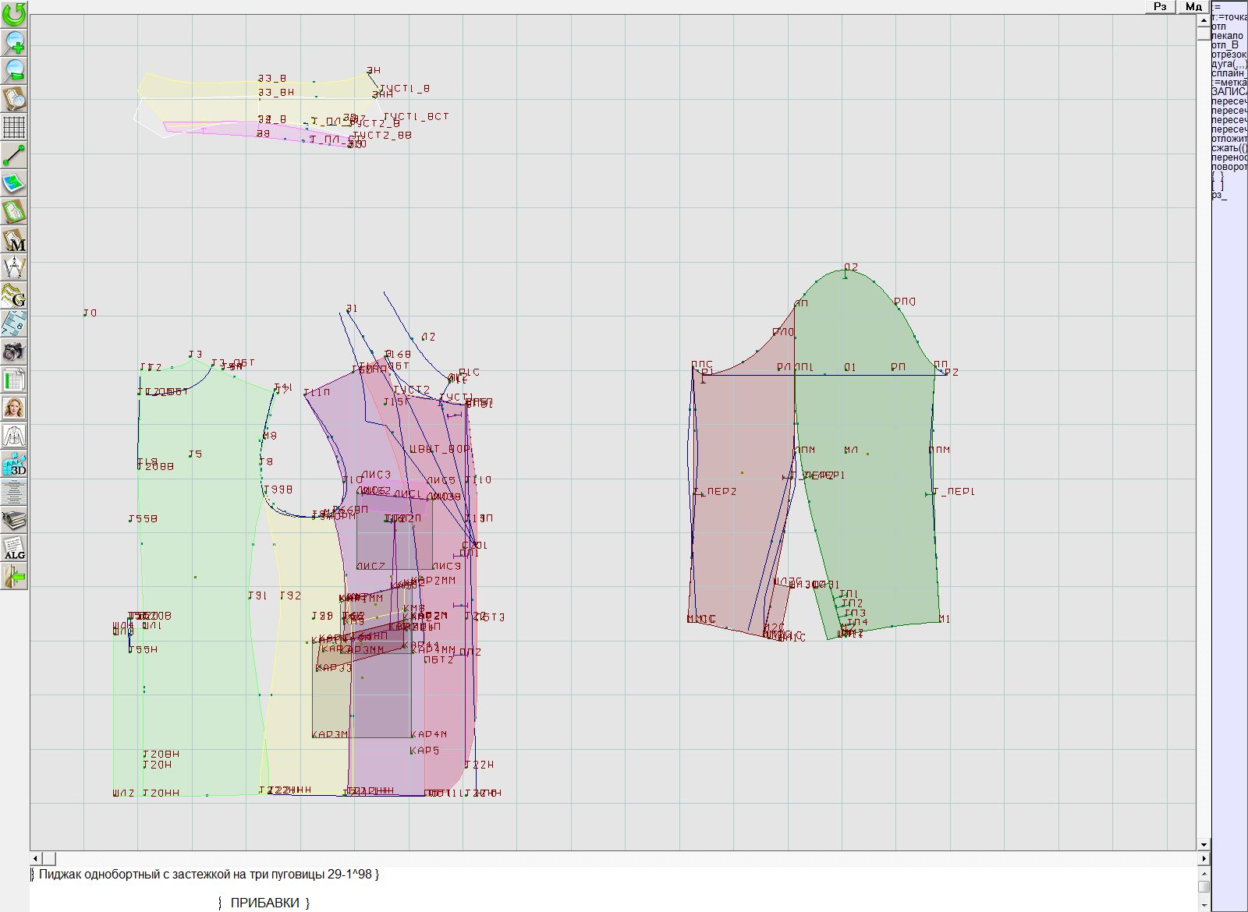Click the green refresh arrow icon
1248x912 pixels.
(x=14, y=13)
